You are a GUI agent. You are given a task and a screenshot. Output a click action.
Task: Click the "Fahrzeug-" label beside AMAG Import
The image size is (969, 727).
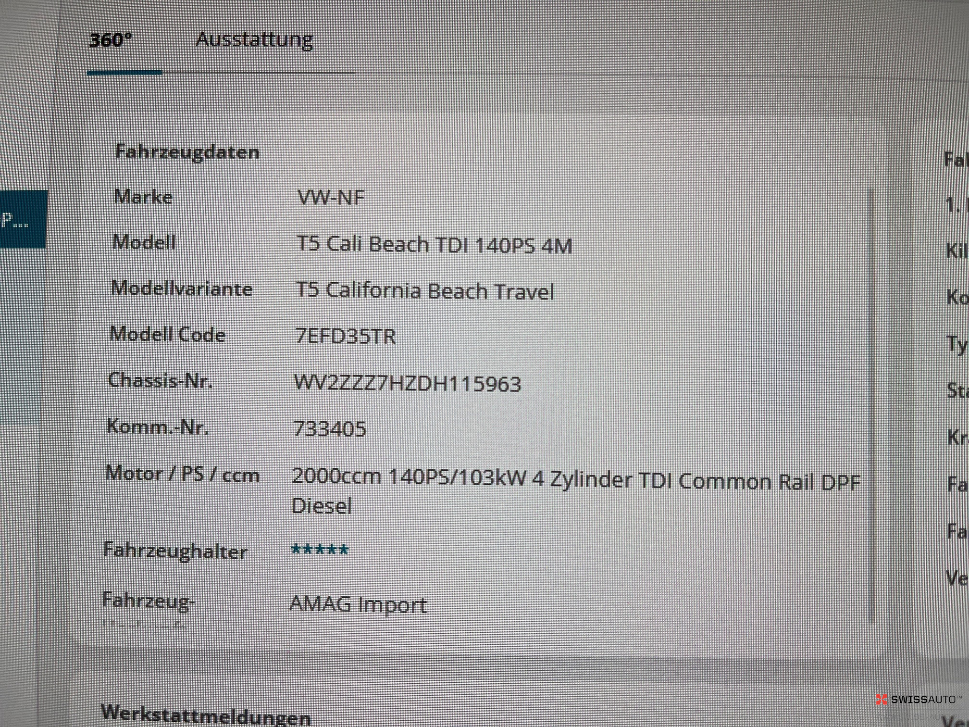pyautogui.click(x=149, y=601)
